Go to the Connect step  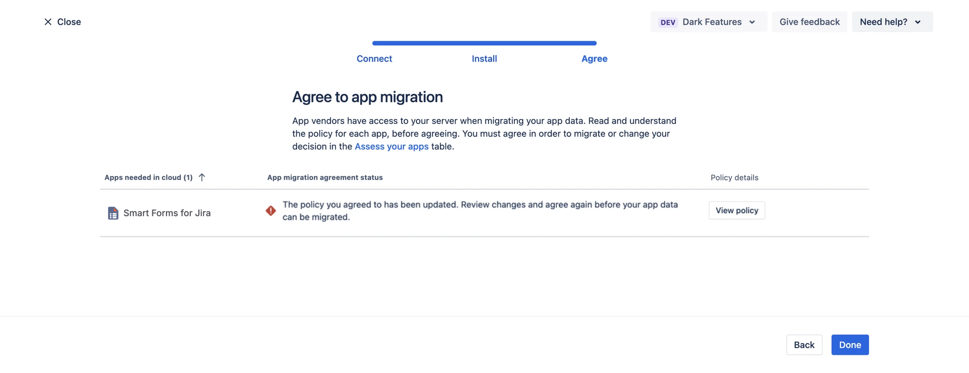pos(374,58)
